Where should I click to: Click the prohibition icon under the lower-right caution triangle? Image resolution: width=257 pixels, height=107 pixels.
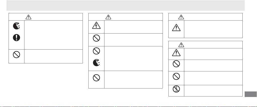pyautogui.click(x=176, y=64)
